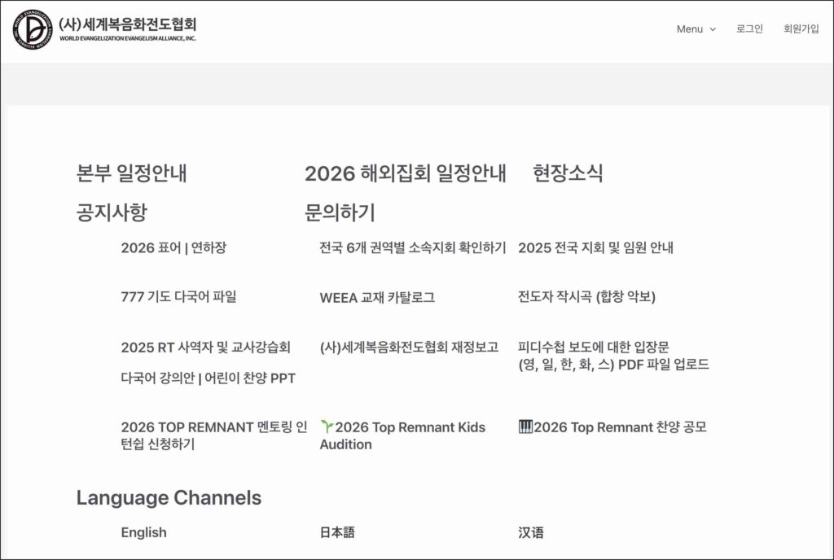
Task: Click piano keyboard icon beside 찬양 공모
Action: tap(525, 427)
